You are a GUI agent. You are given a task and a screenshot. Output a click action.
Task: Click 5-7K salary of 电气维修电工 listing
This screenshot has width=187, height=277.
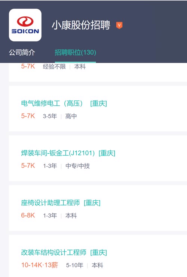click(x=28, y=116)
